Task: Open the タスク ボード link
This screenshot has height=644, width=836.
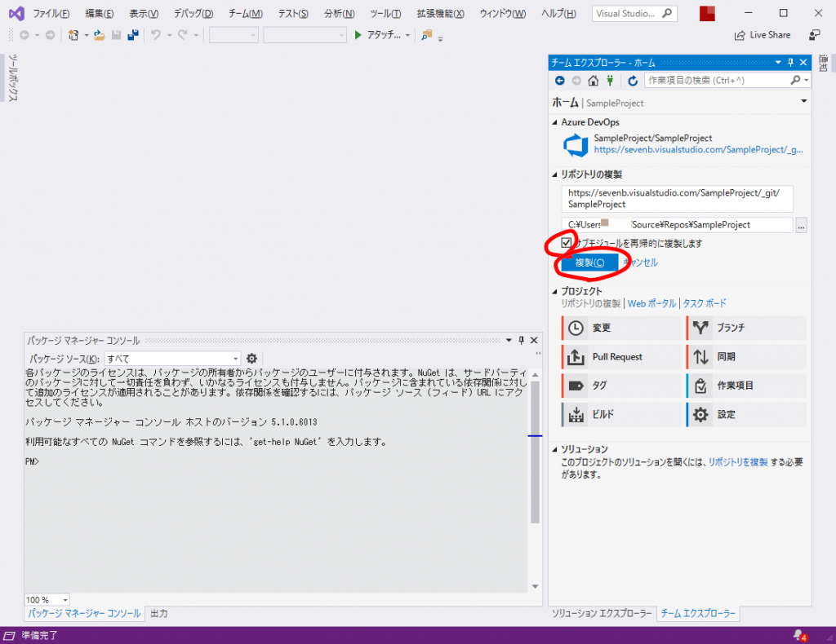Action: [705, 303]
